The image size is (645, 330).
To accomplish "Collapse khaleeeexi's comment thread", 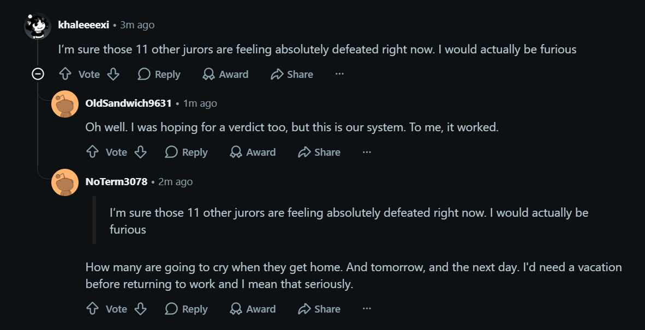I will tap(38, 74).
